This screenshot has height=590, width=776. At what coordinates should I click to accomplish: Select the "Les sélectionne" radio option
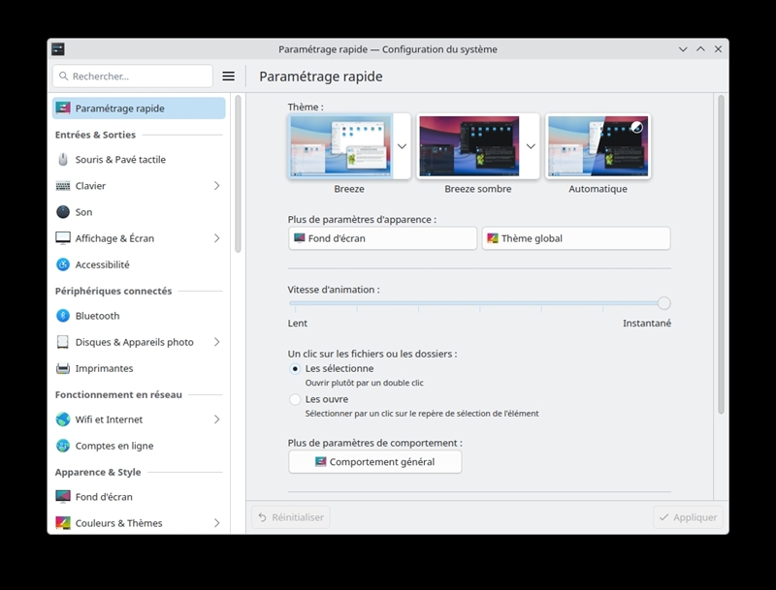click(x=295, y=368)
